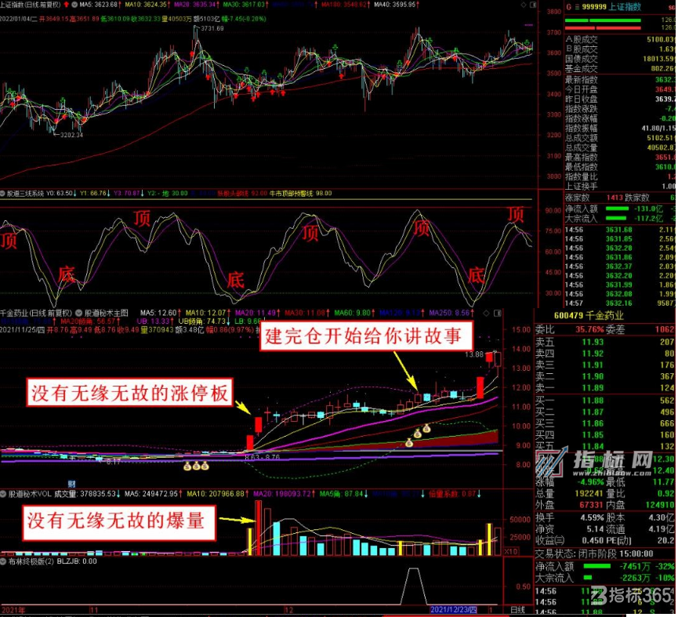Click the diamond icon in the 上证指数 chart header
This screenshot has width=678, height=617.
pyautogui.click(x=524, y=5)
